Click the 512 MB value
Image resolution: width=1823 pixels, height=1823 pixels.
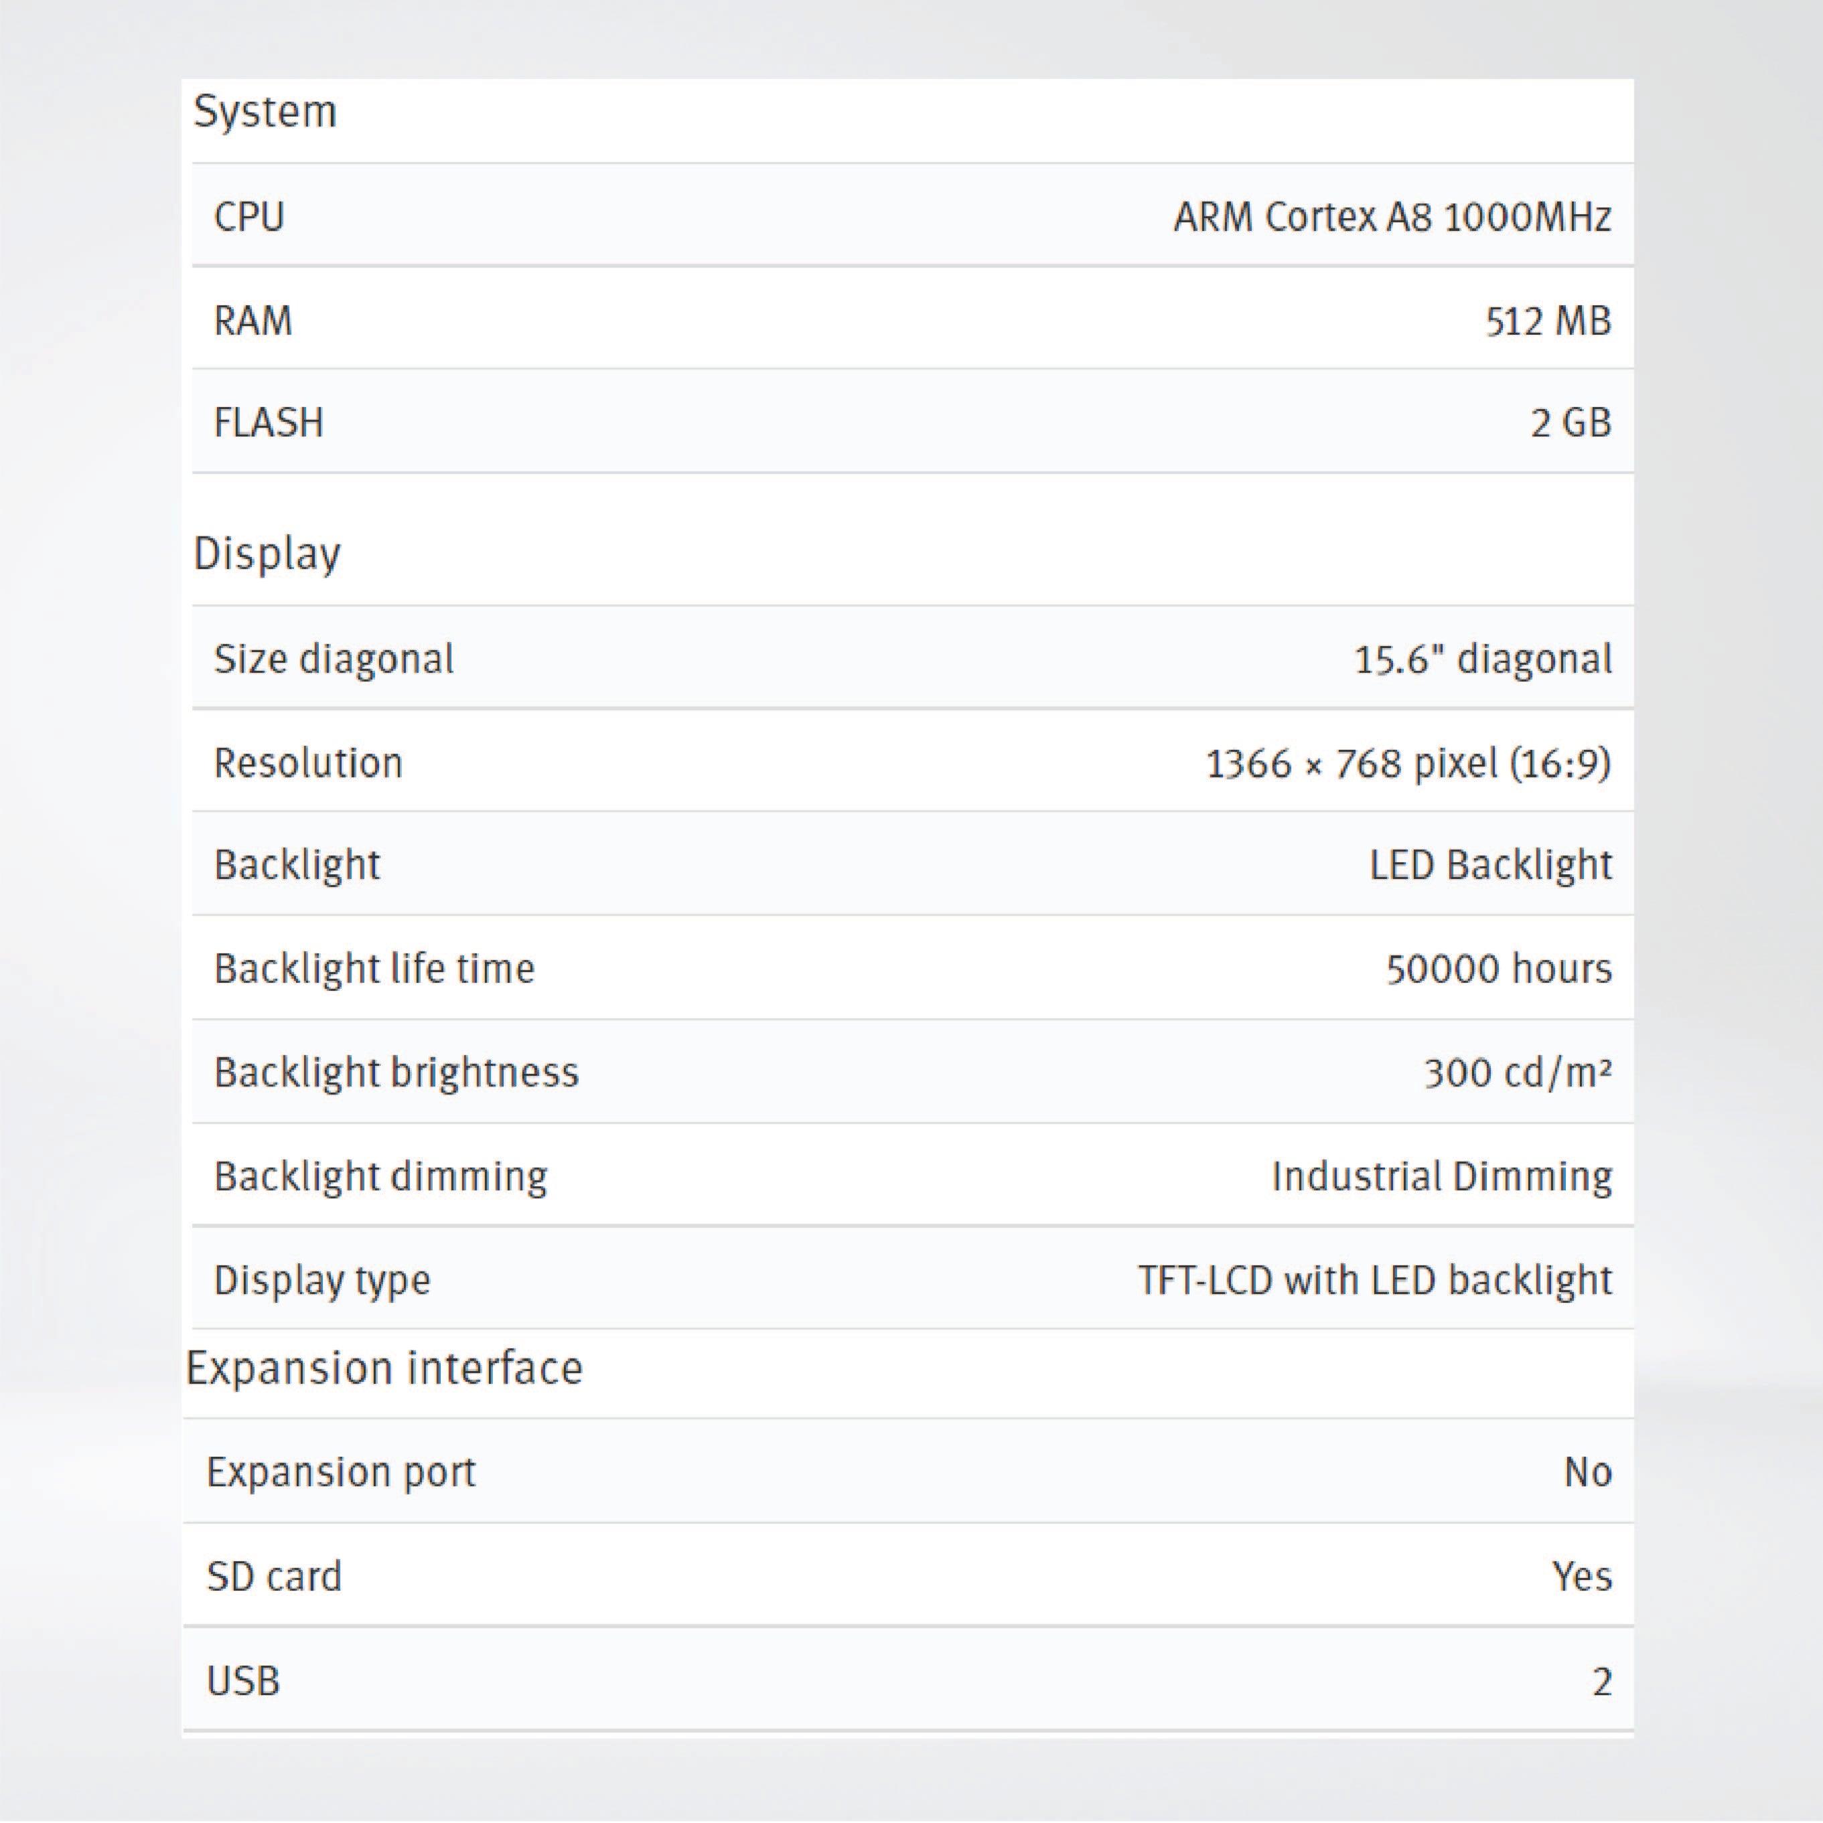pos(1547,321)
